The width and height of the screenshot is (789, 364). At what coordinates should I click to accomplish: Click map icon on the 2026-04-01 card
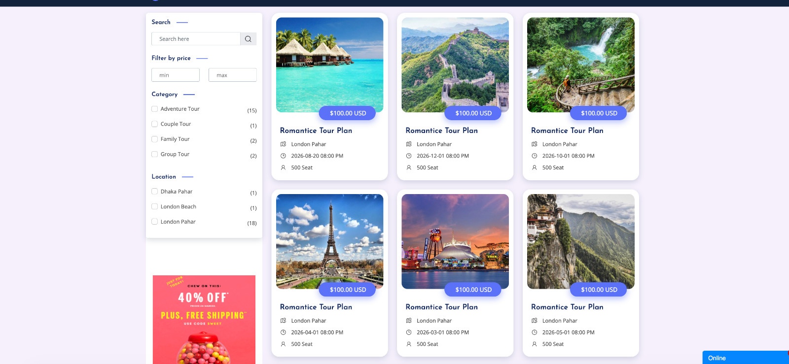click(283, 320)
